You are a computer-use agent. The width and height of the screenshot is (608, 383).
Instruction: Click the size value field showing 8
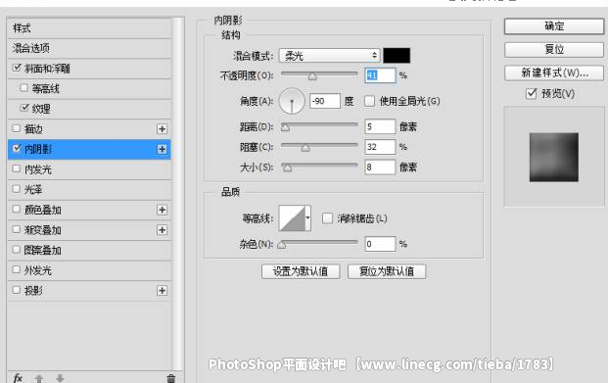point(380,168)
